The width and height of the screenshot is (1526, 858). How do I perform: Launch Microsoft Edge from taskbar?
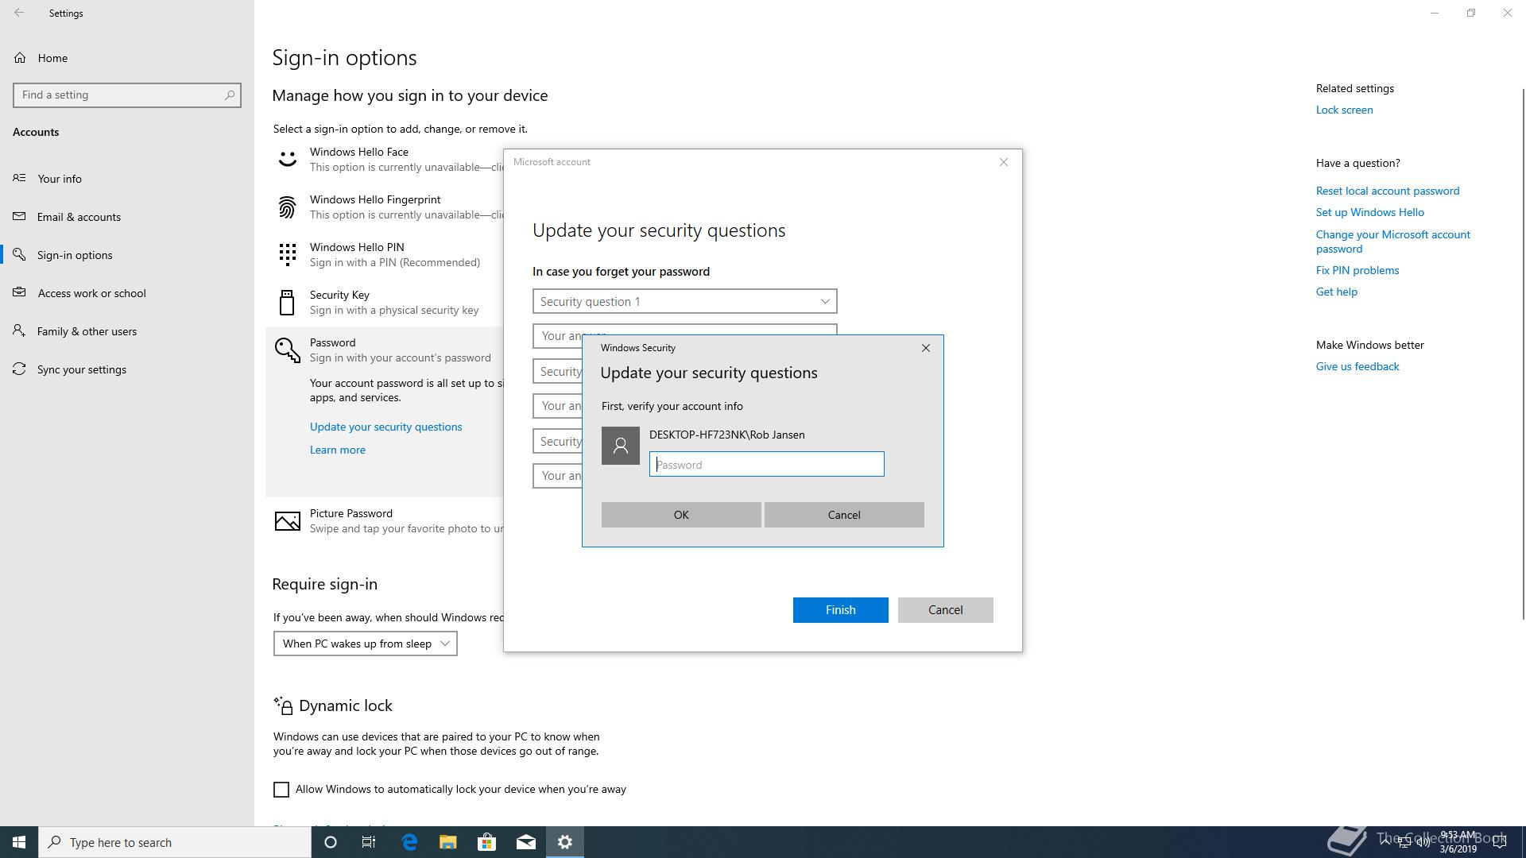tap(409, 842)
